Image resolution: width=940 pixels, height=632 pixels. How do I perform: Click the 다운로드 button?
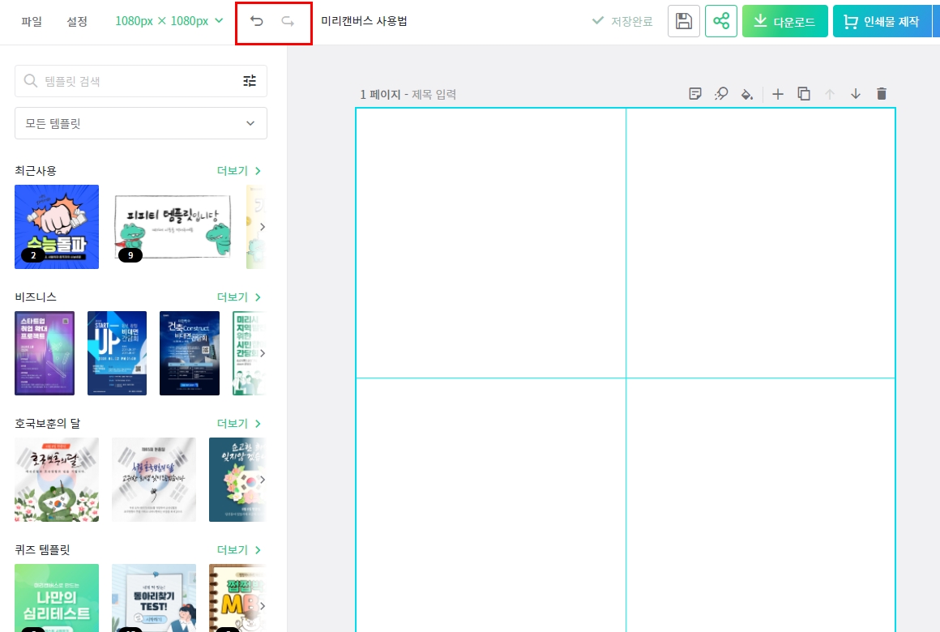point(784,20)
